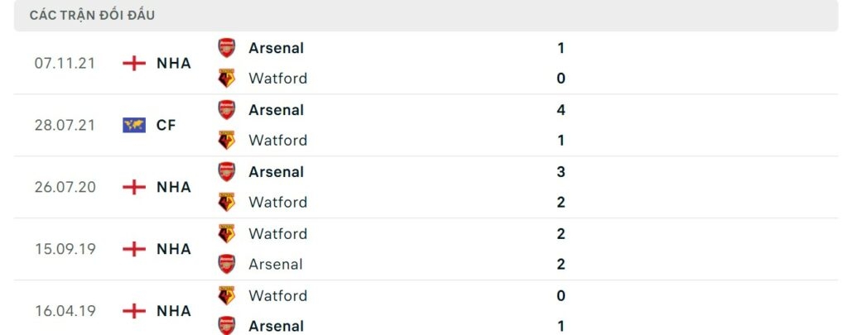Click the CÁC TRẬN ĐỐI ĐẦU header

[x=92, y=15]
